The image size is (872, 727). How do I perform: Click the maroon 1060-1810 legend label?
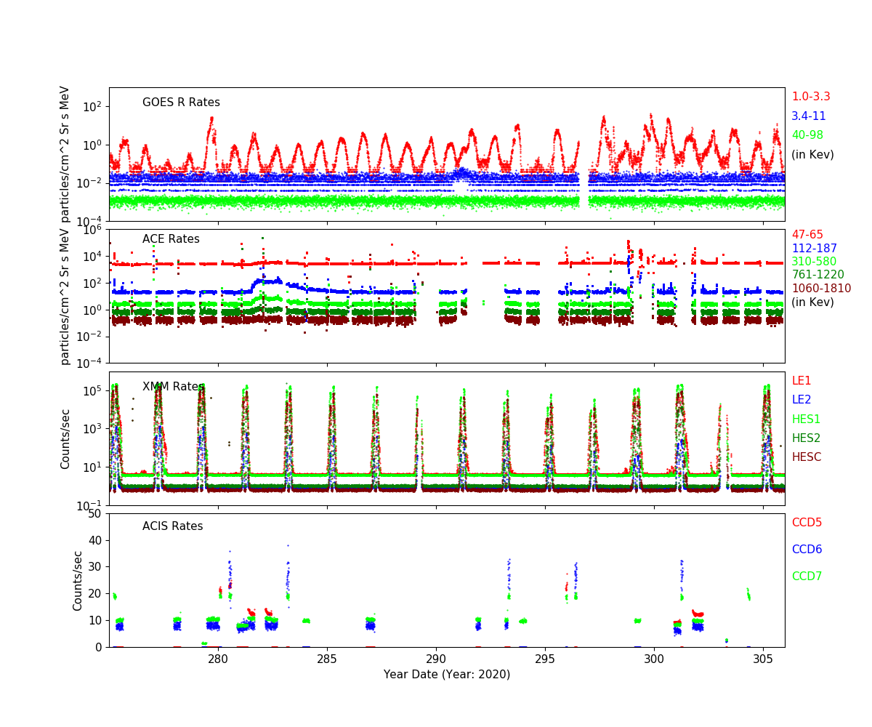click(821, 289)
